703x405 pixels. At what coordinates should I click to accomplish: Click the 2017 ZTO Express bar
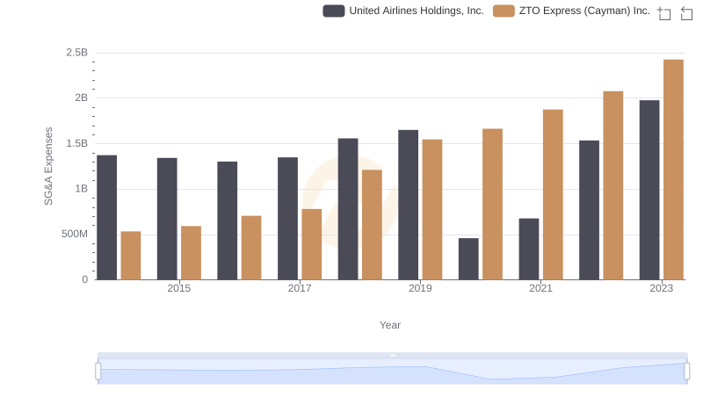(x=312, y=244)
